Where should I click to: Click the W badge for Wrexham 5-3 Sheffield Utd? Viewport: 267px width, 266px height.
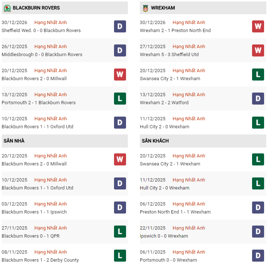click(258, 50)
